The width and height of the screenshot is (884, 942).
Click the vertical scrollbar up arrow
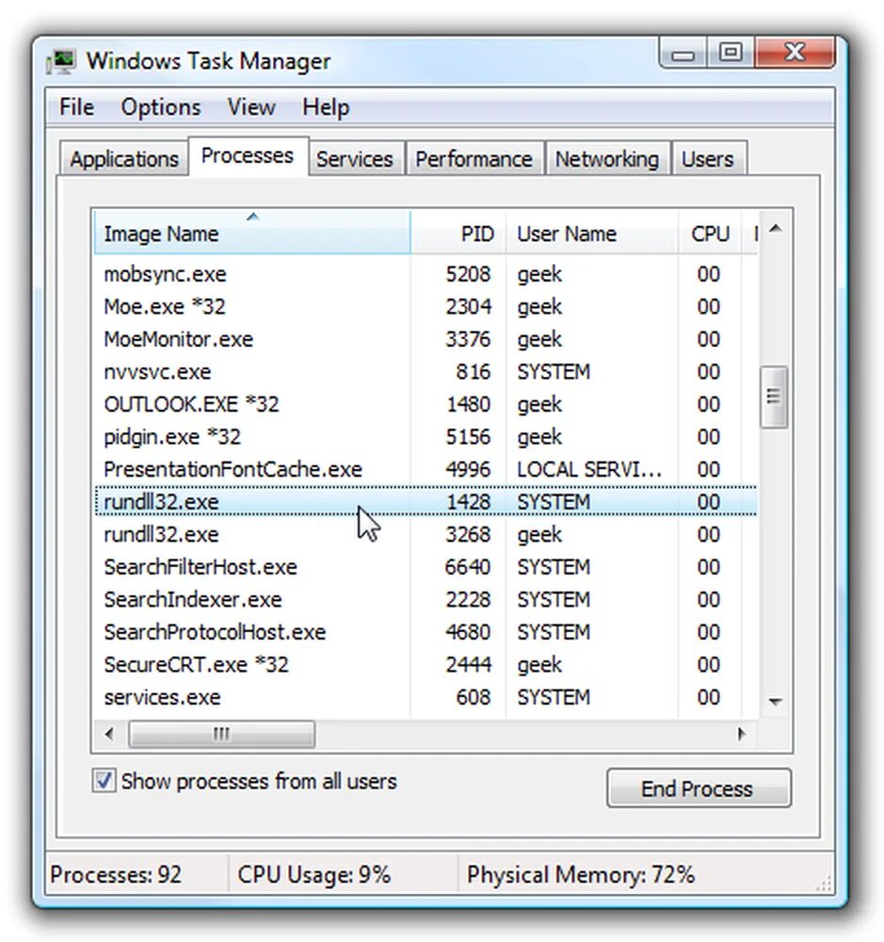point(776,229)
